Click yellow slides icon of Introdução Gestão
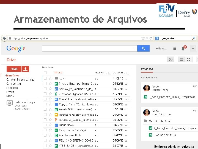This screenshot has width=198, height=149. click(56, 115)
